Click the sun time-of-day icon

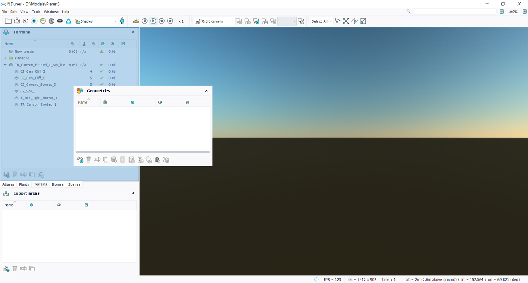pyautogui.click(x=136, y=21)
